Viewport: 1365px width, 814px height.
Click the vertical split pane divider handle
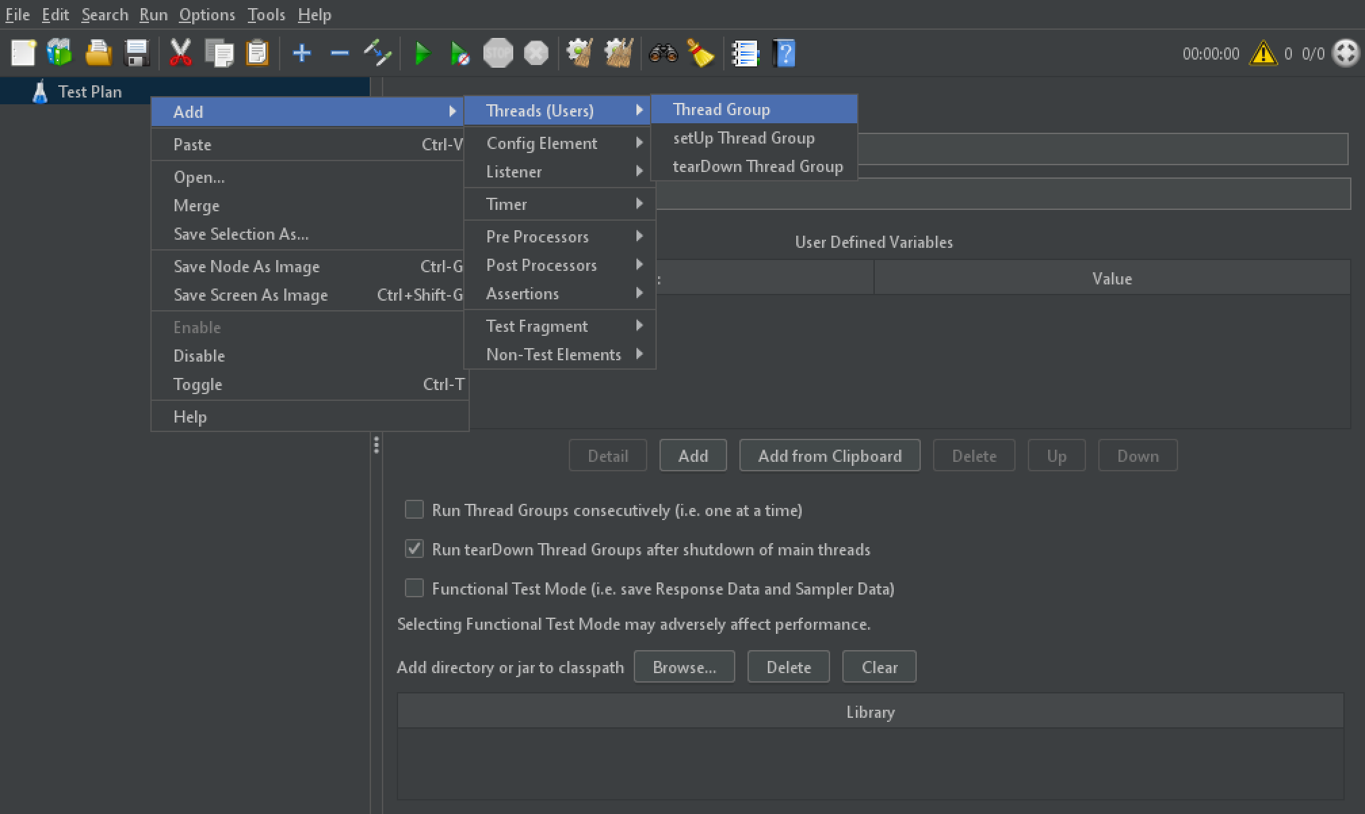point(376,445)
